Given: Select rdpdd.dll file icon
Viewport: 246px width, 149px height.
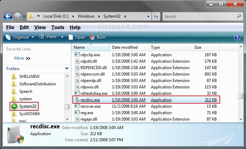Looking at the screenshot, I should [x=77, y=61].
